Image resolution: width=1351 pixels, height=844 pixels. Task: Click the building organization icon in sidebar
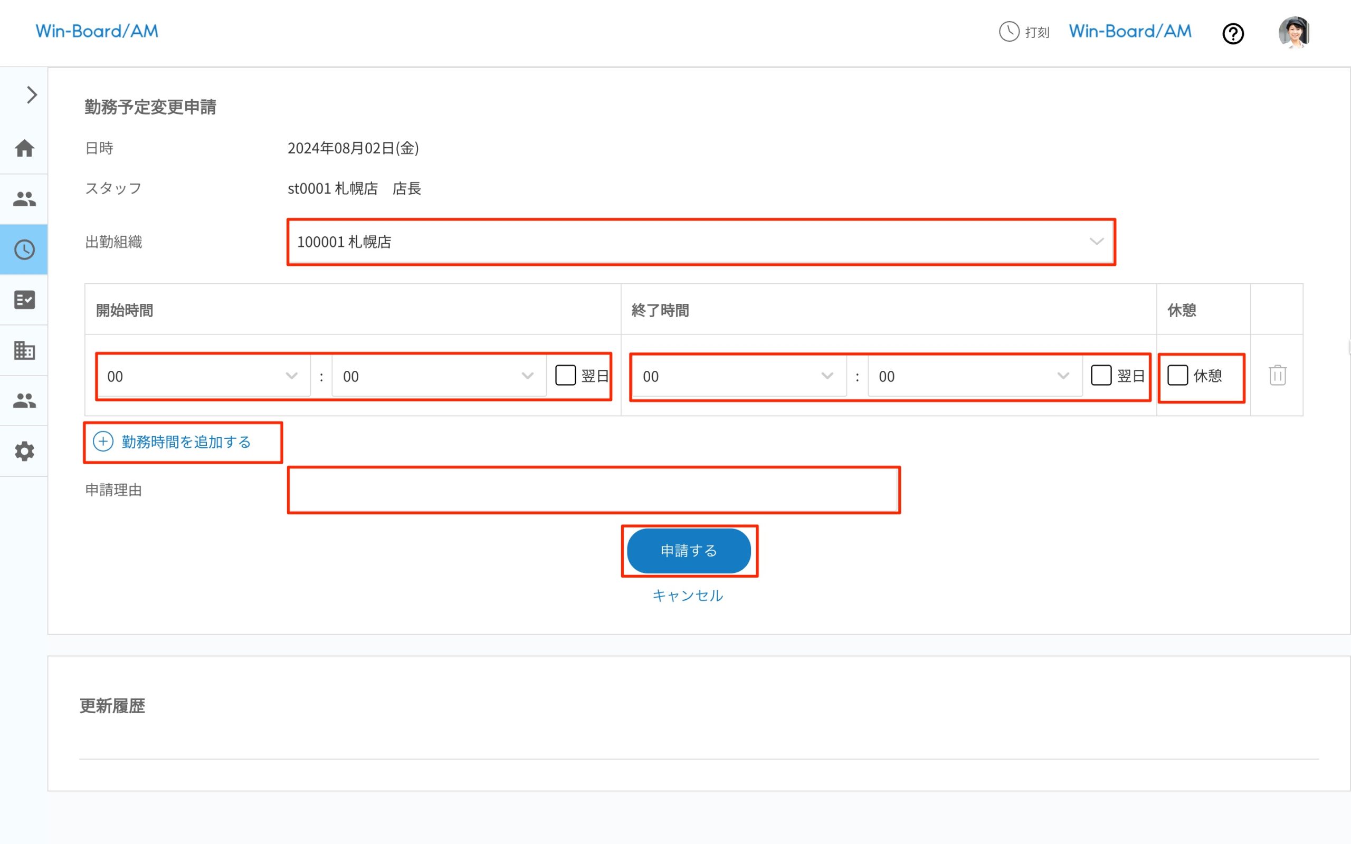24,351
